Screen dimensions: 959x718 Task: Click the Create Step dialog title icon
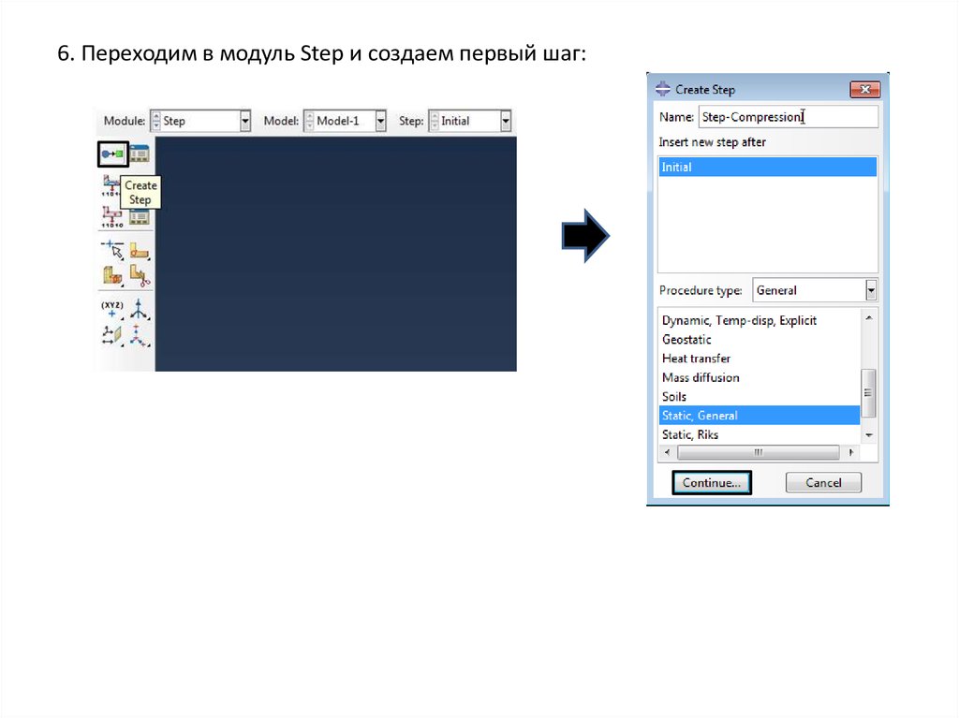coord(663,89)
